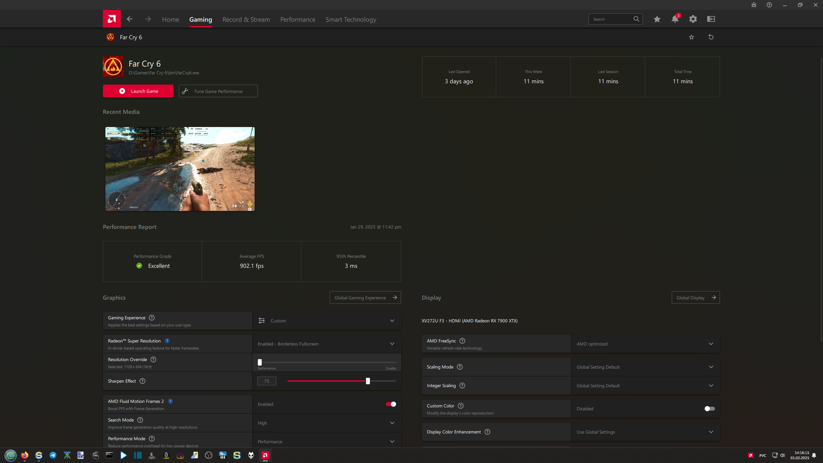Switch to Record & Stream tab
The image size is (823, 463).
246,20
